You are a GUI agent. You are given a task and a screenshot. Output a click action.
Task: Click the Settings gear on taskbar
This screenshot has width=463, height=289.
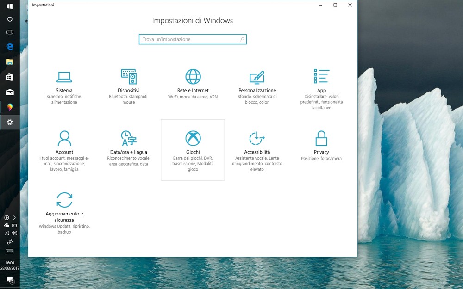pyautogui.click(x=10, y=122)
